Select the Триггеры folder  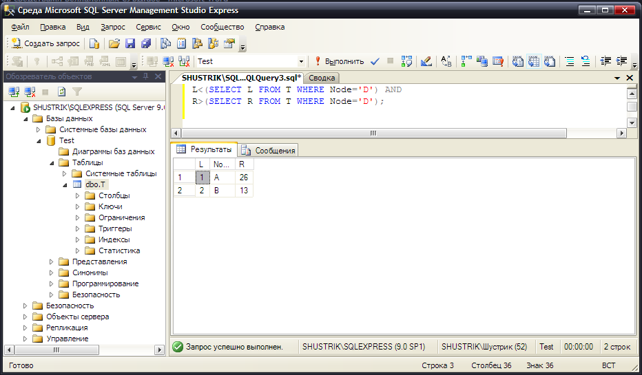115,228
